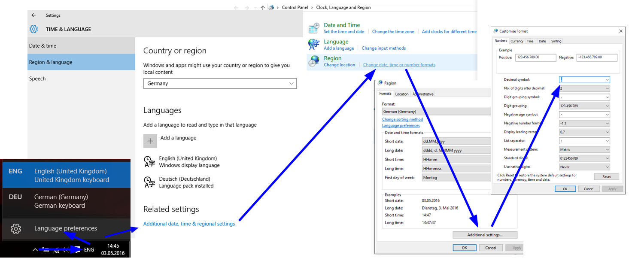The width and height of the screenshot is (644, 279).
Task: Click the Language preferences gear icon
Action: click(16, 228)
